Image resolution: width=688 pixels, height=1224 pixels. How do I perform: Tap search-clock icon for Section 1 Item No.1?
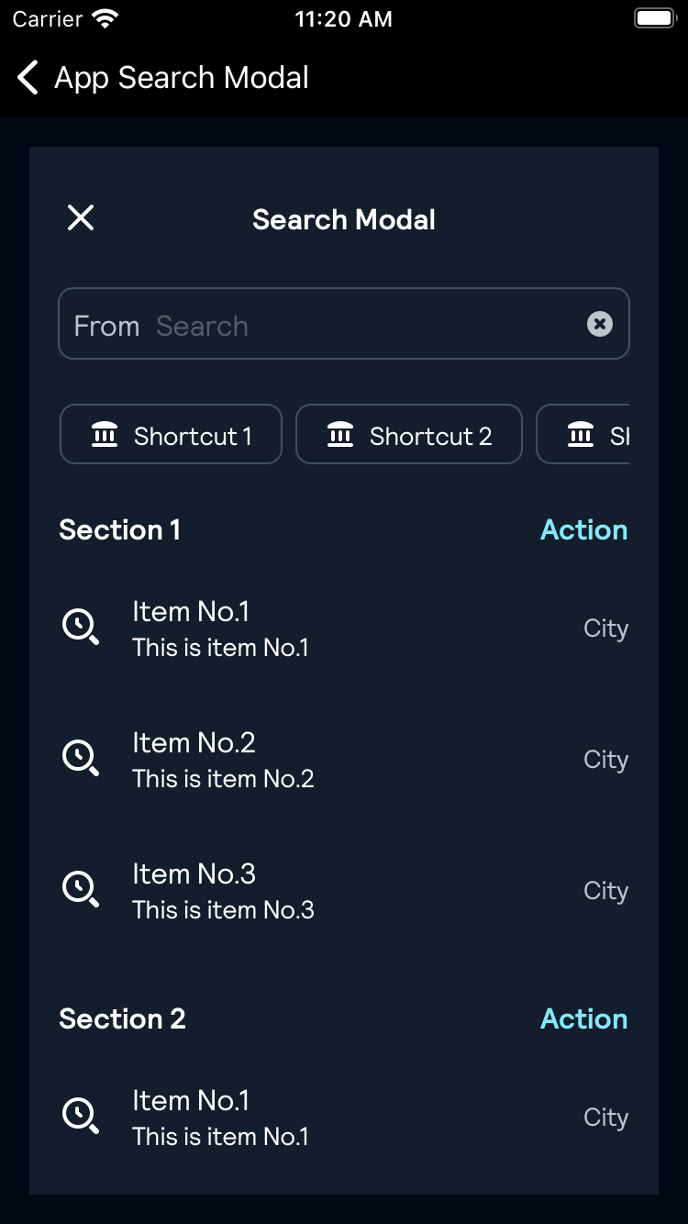pyautogui.click(x=81, y=629)
